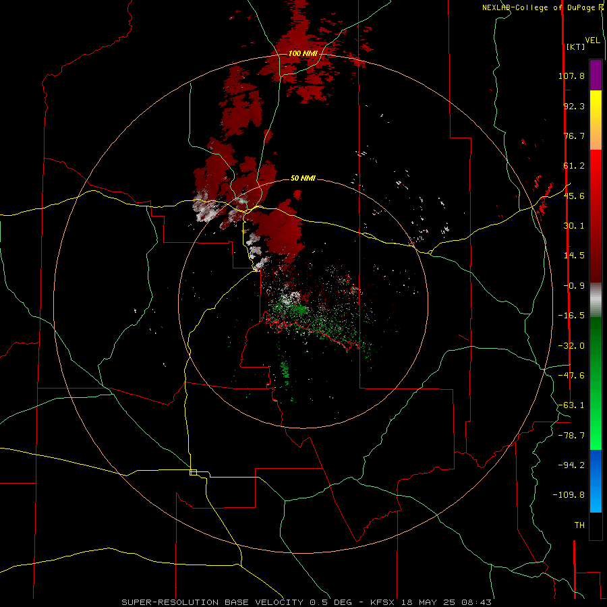Click the 107.8 velocity scale value
607x607 pixels.
[571, 76]
